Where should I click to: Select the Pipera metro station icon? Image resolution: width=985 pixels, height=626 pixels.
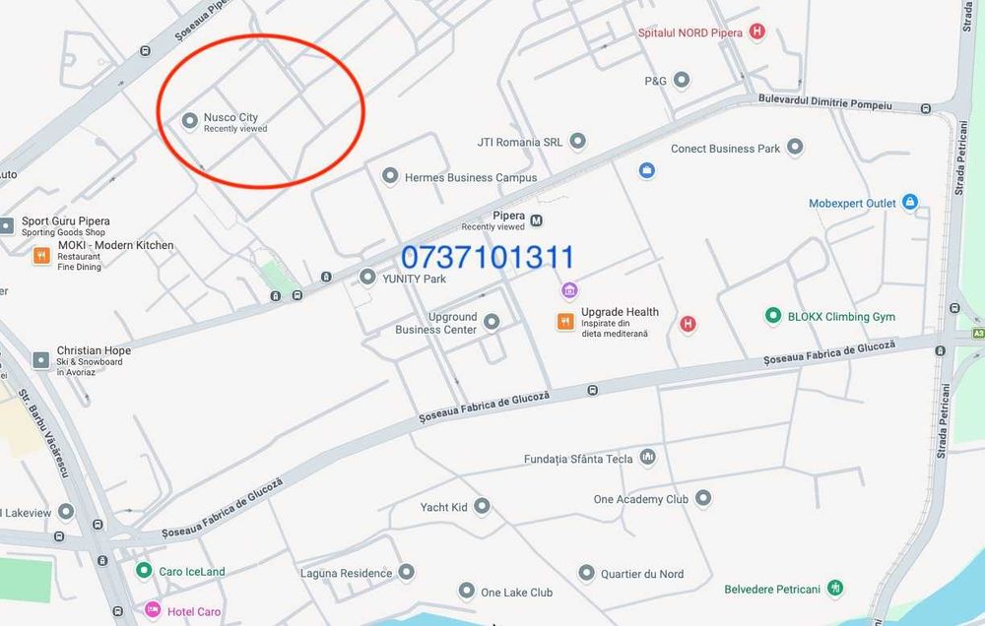[536, 219]
